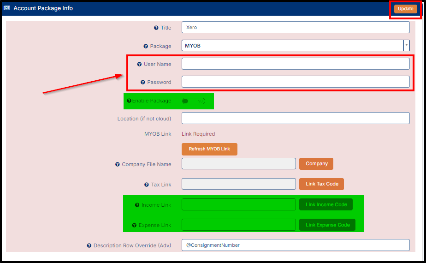This screenshot has width=426, height=263.
Task: Focus the Password input field
Action: (x=296, y=82)
